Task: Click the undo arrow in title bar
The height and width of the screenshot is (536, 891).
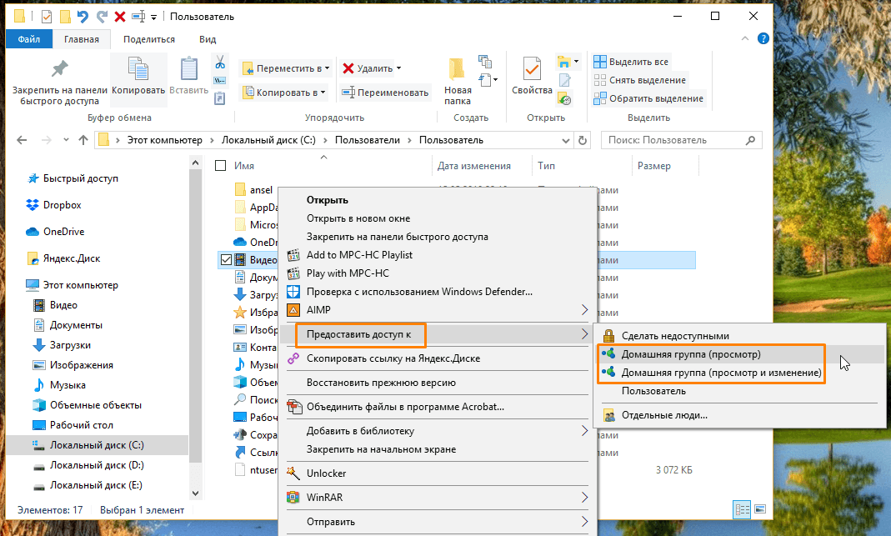Action: [83, 17]
